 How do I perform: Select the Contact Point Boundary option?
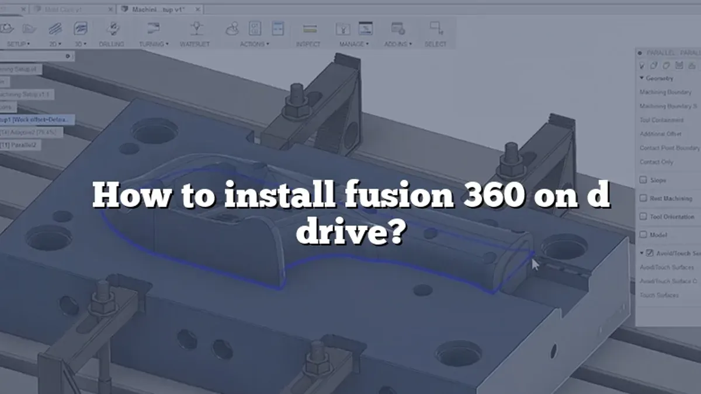pyautogui.click(x=669, y=148)
